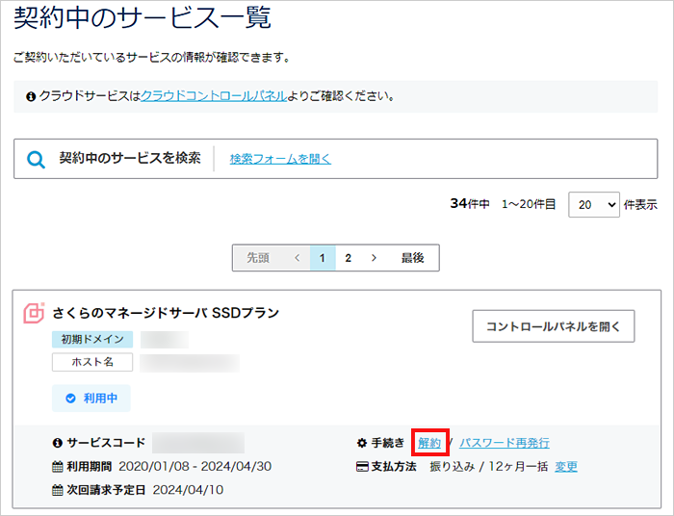Click the credit card icon beside 支払方法
674x516 pixels.
coord(362,467)
